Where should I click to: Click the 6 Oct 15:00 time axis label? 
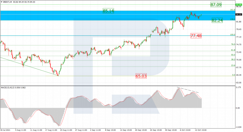click(x=185, y=130)
